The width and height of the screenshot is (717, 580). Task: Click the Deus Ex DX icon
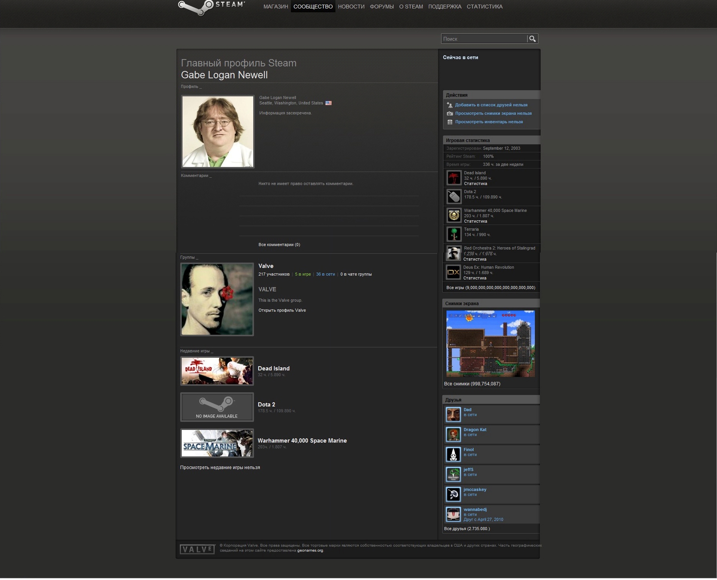tap(453, 272)
